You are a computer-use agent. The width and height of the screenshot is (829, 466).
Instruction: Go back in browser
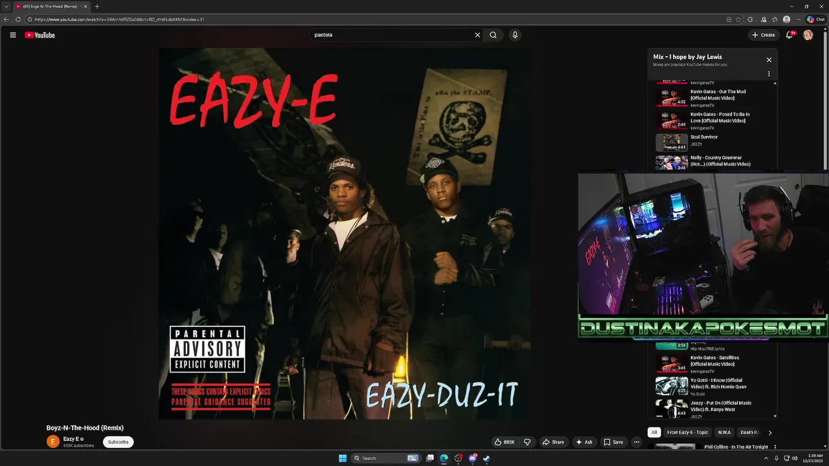coord(6,19)
